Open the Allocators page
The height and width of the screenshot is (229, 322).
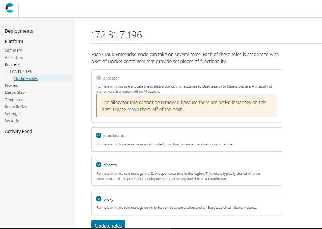14,58
